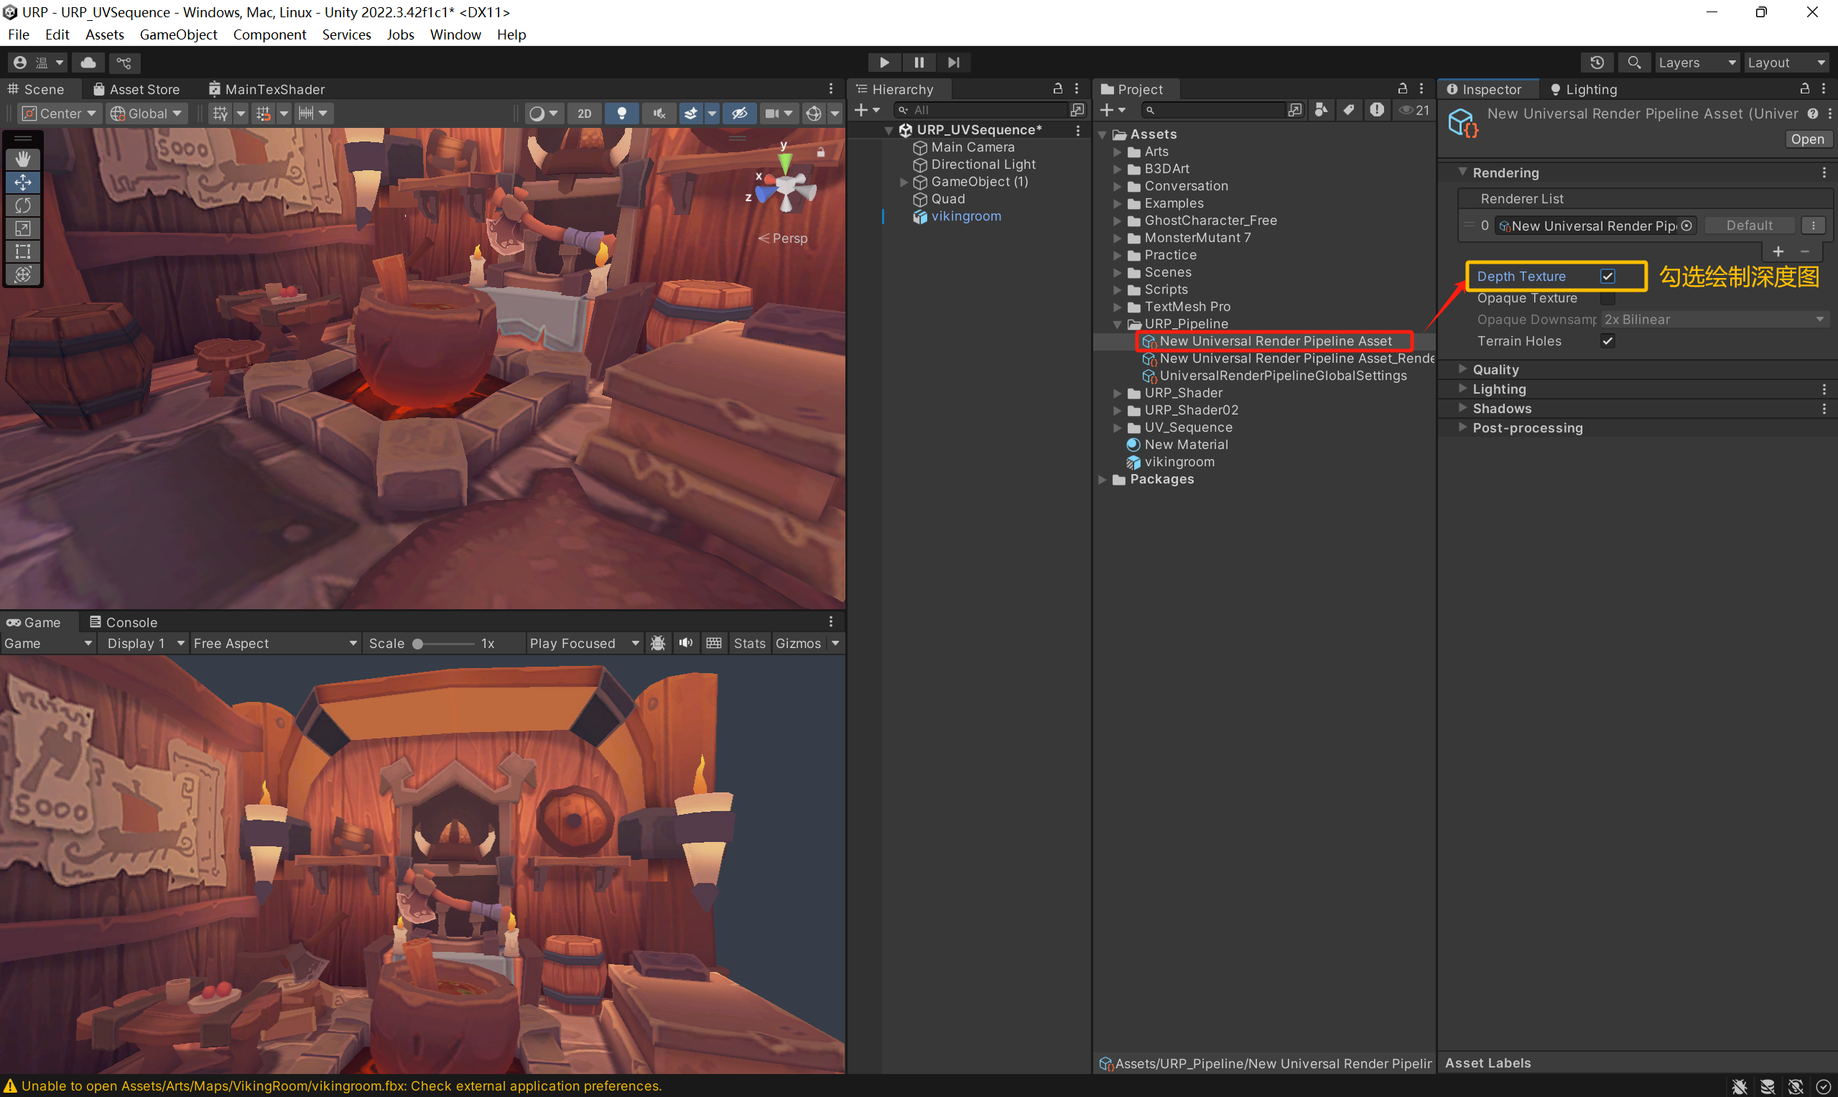Toggle Scene lighting lightbulb icon
Viewport: 1838px width, 1097px height.
tap(621, 113)
